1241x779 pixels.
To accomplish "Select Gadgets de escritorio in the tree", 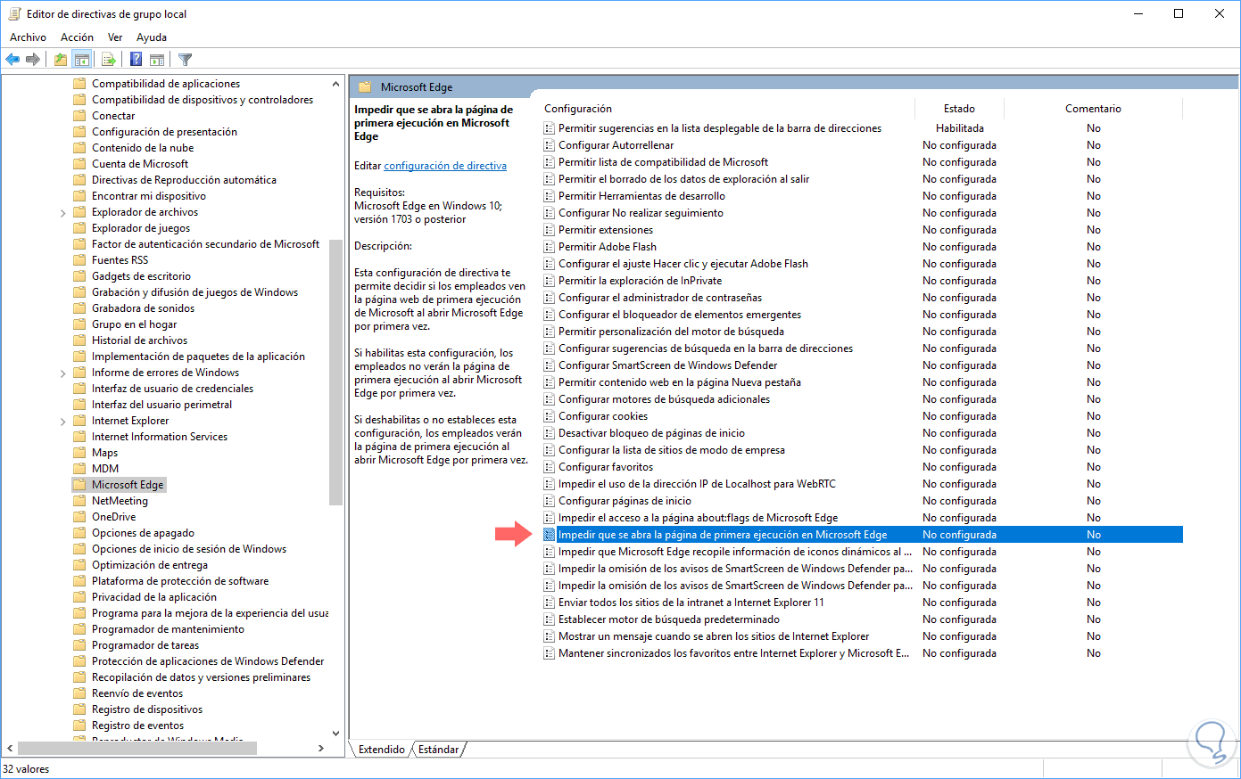I will 141,276.
